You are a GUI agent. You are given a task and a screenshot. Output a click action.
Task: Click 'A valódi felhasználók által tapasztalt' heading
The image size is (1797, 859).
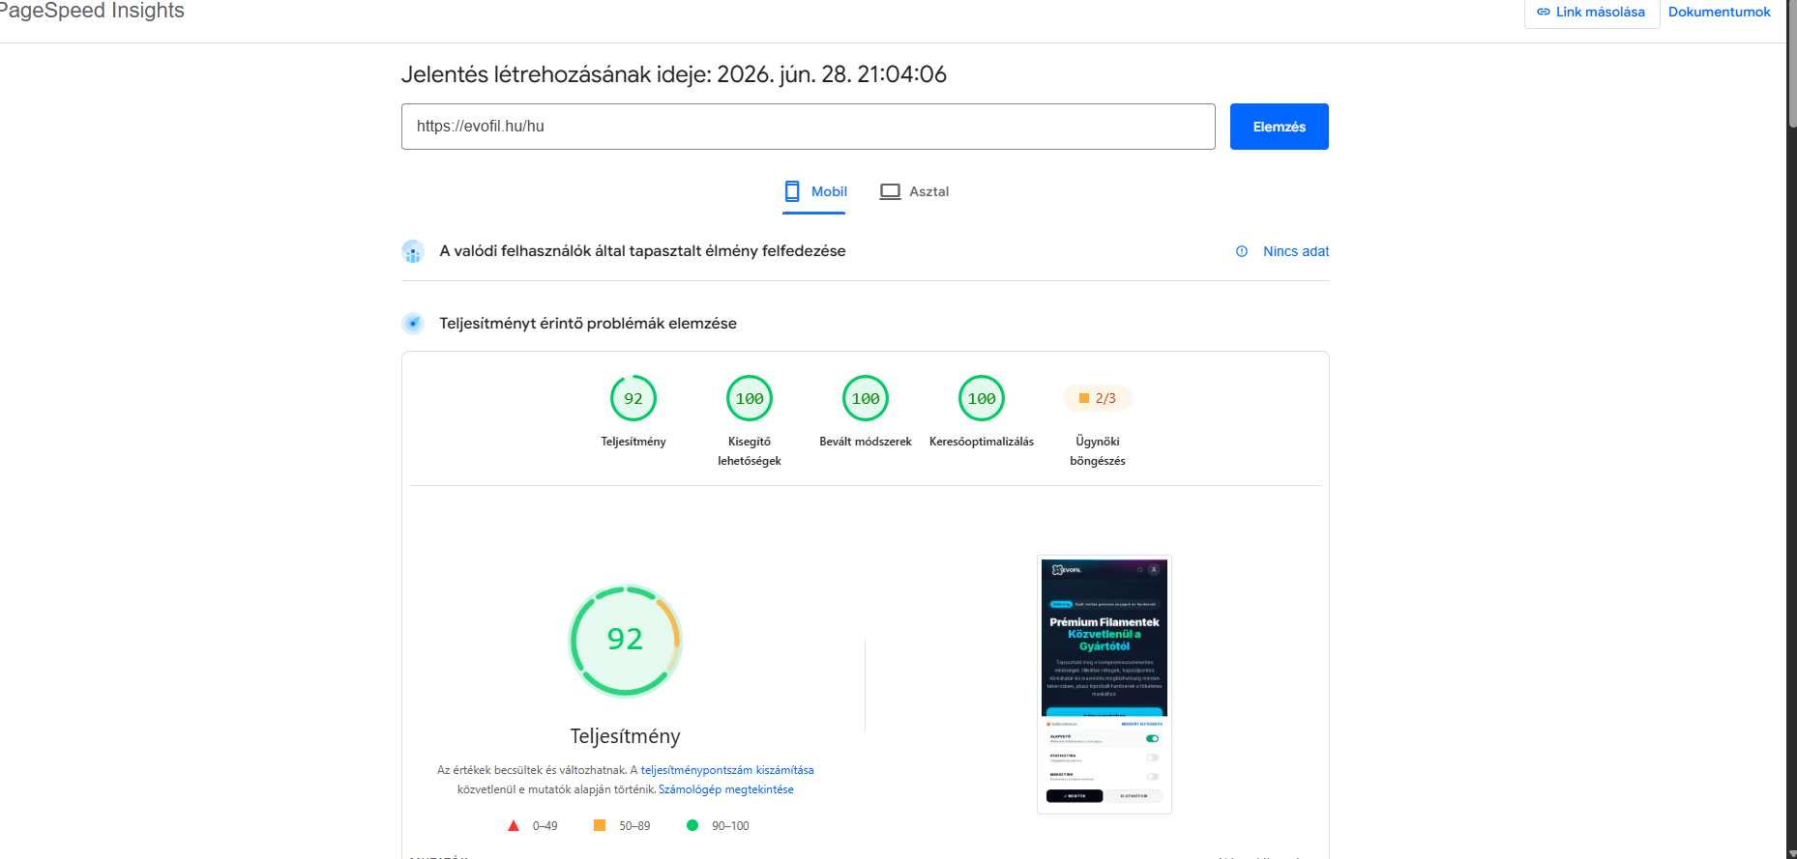(x=642, y=251)
